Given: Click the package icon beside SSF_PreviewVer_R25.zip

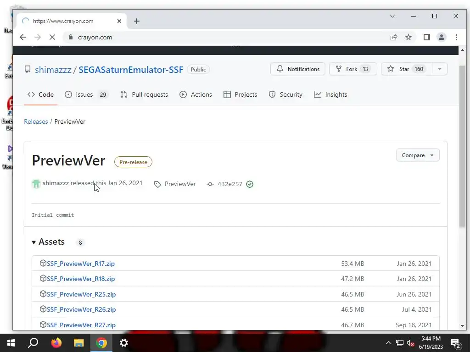Looking at the screenshot, I should [x=43, y=294].
